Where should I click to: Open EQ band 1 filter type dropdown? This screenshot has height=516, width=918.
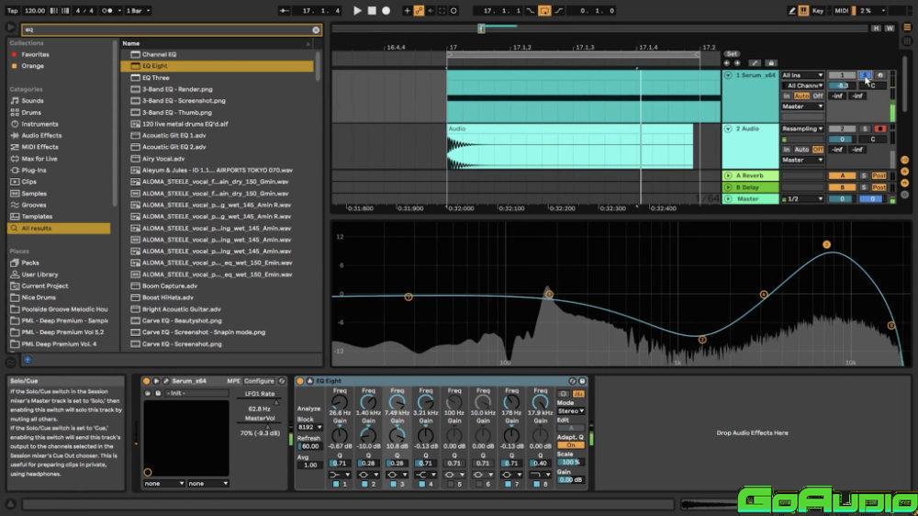point(339,475)
